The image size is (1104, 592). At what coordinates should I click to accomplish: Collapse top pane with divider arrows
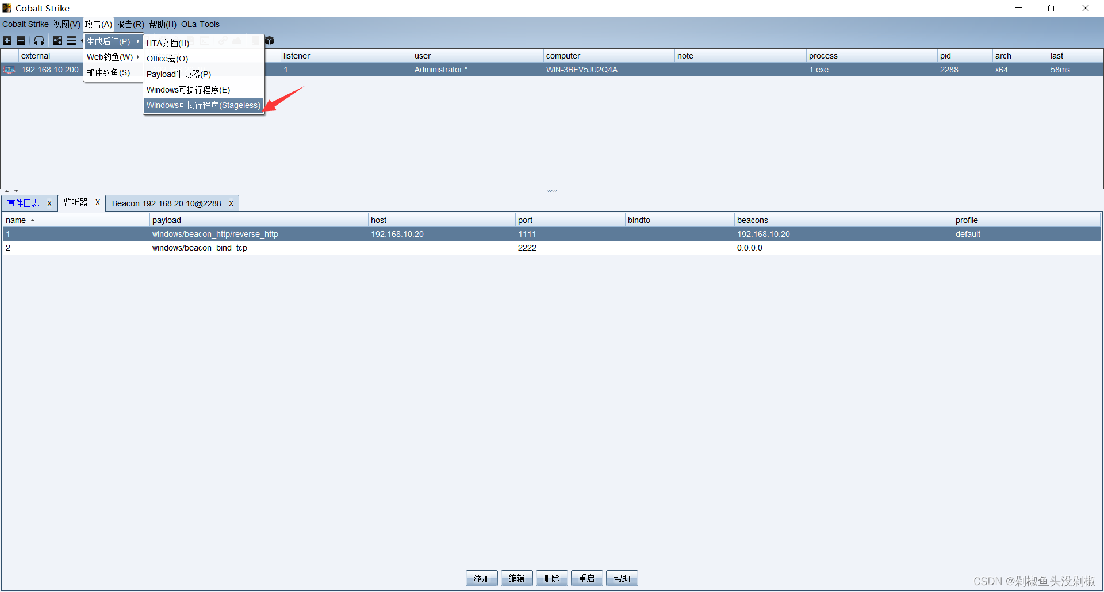pos(7,191)
